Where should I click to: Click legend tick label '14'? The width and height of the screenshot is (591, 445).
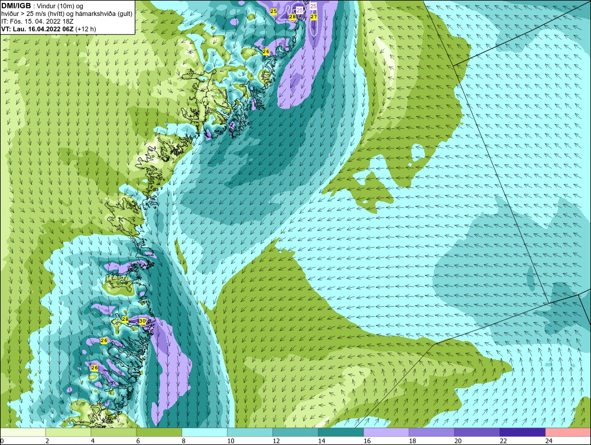322,441
